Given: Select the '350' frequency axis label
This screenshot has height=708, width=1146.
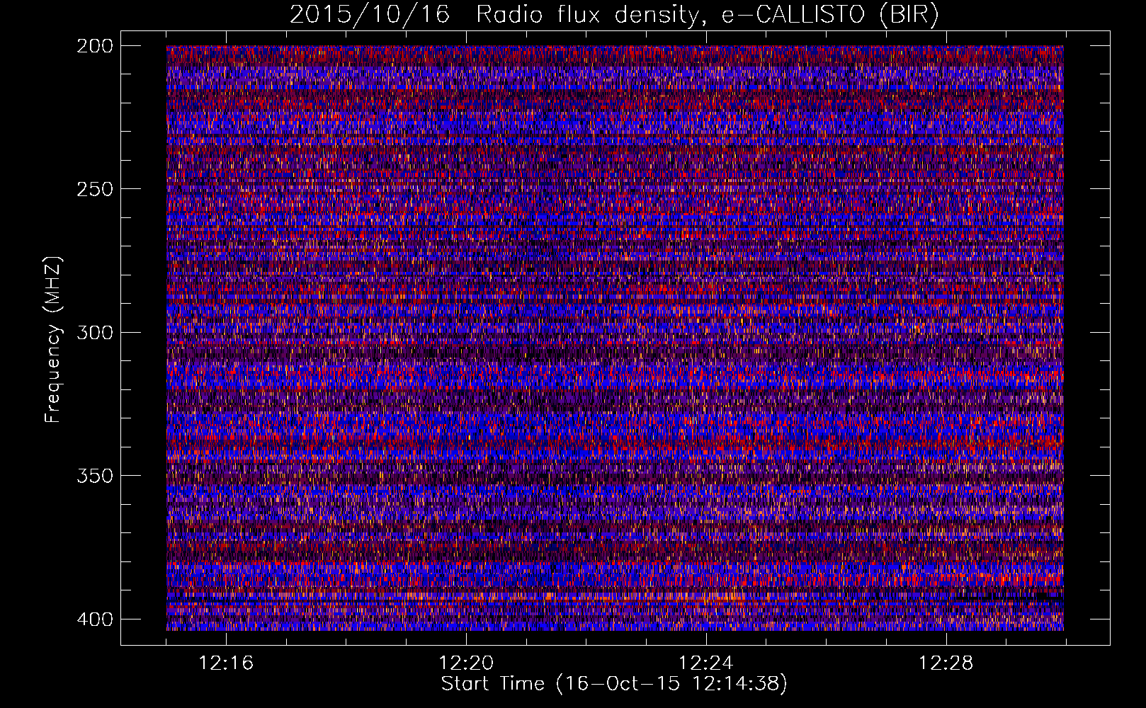Looking at the screenshot, I should pyautogui.click(x=95, y=475).
